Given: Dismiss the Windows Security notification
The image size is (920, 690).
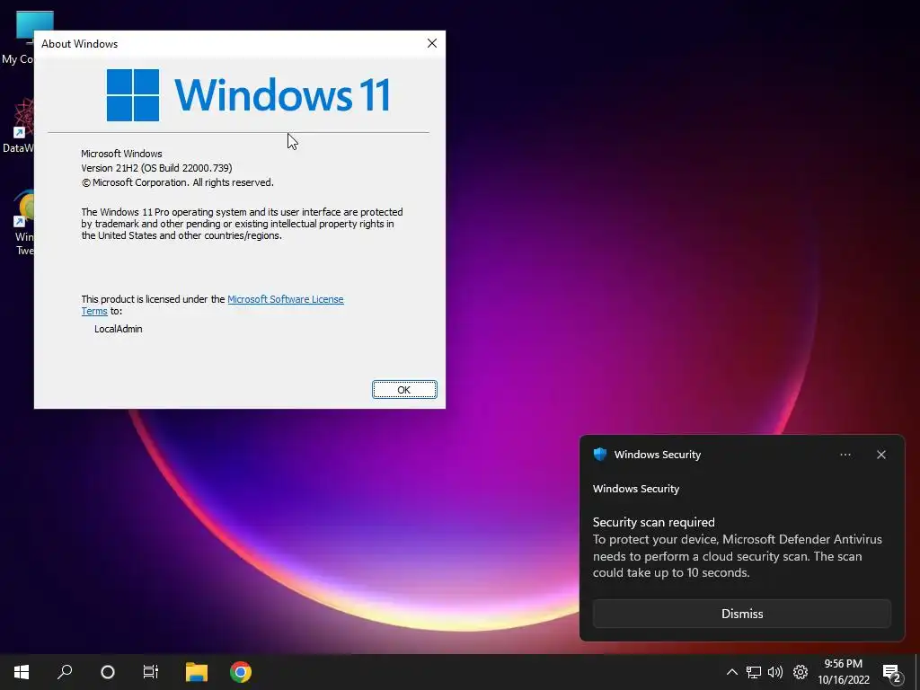Looking at the screenshot, I should [x=741, y=614].
